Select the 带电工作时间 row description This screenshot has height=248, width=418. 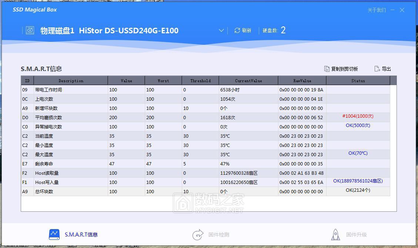click(x=49, y=90)
